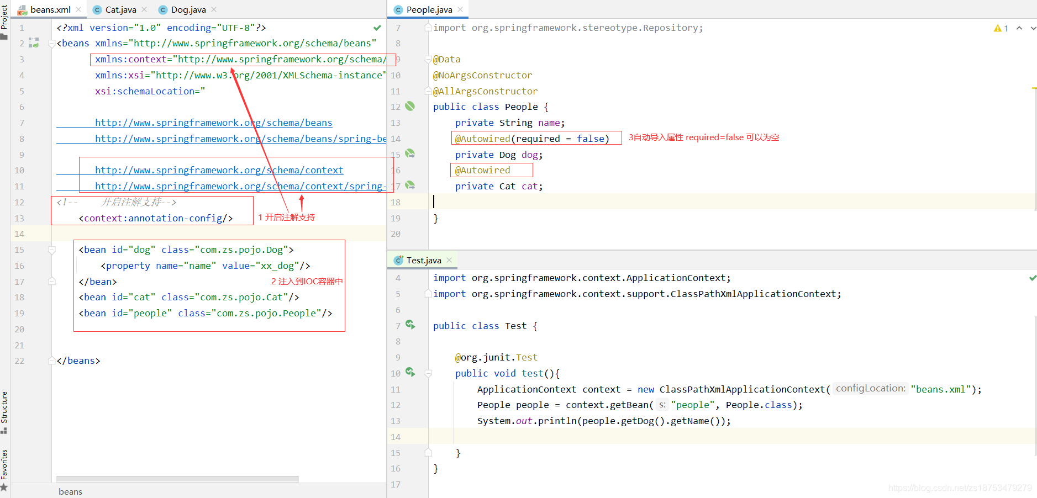The width and height of the screenshot is (1037, 498).
Task: Click the autowired gutter icon beside the Cat field
Action: (410, 186)
